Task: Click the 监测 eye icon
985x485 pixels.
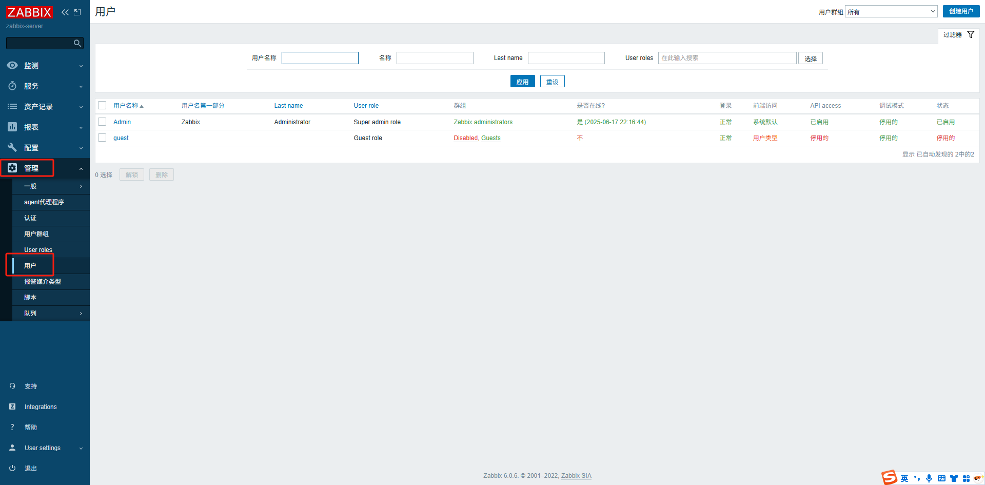Action: click(12, 65)
